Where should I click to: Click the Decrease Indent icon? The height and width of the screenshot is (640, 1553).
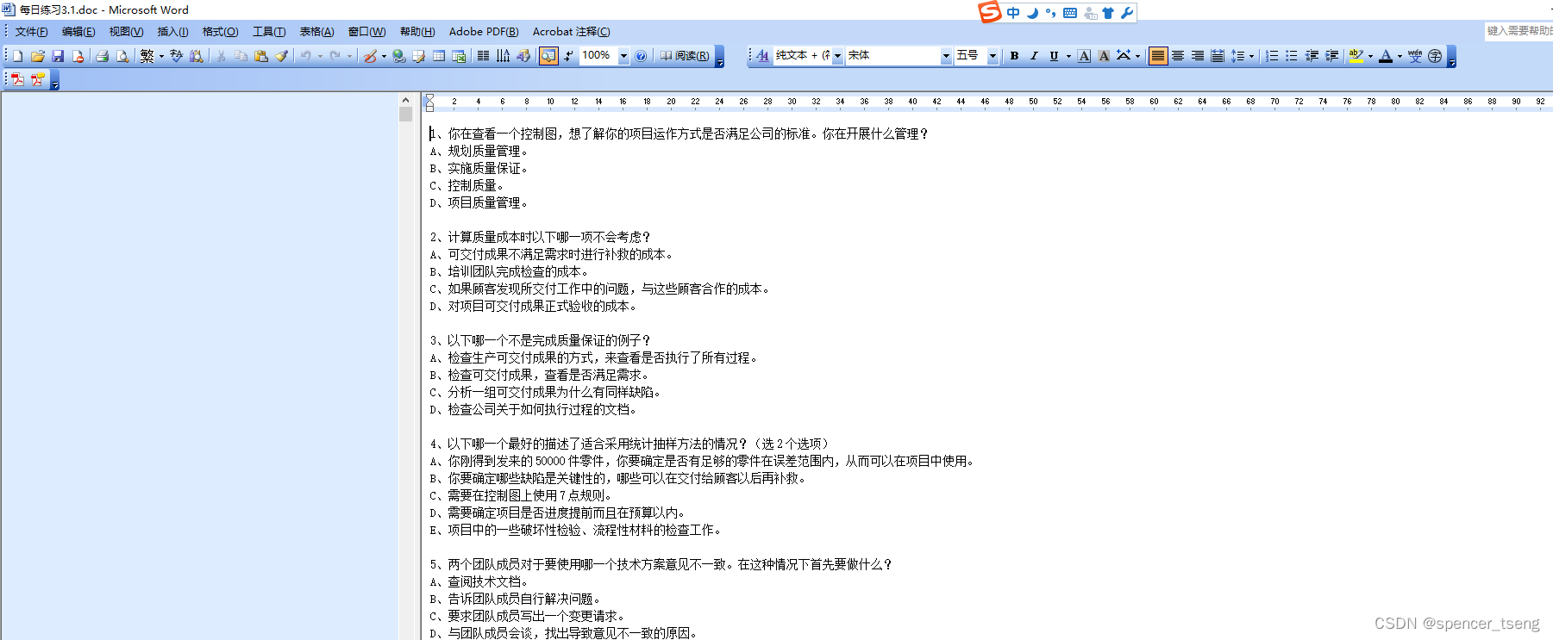tap(1312, 56)
